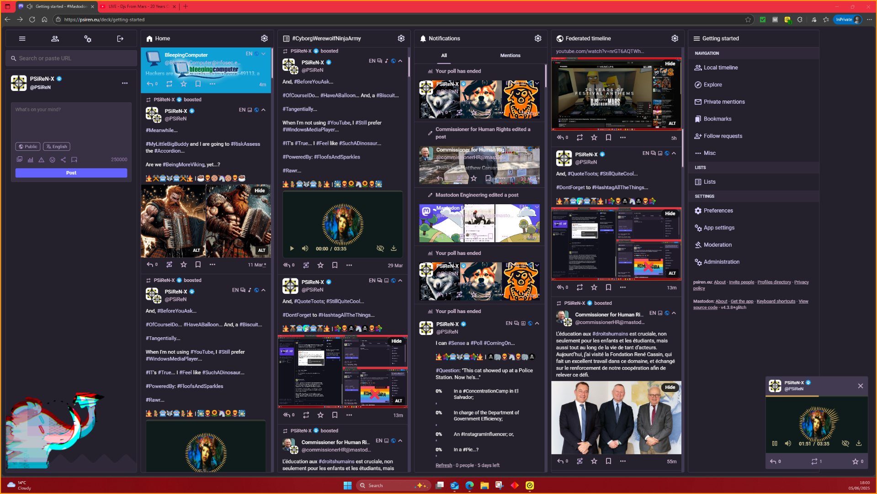Open Preferences under Settings
The image size is (877, 494).
pos(718,211)
